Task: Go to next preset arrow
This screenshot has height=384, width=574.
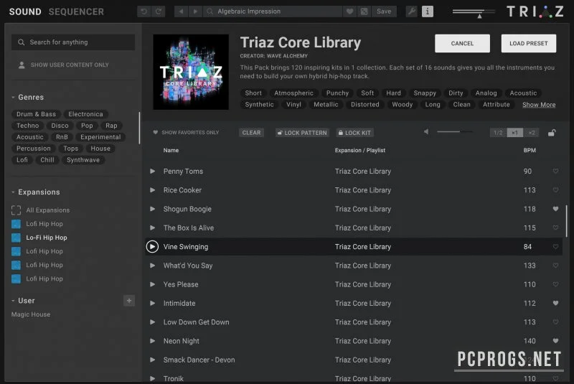Action: tap(195, 11)
